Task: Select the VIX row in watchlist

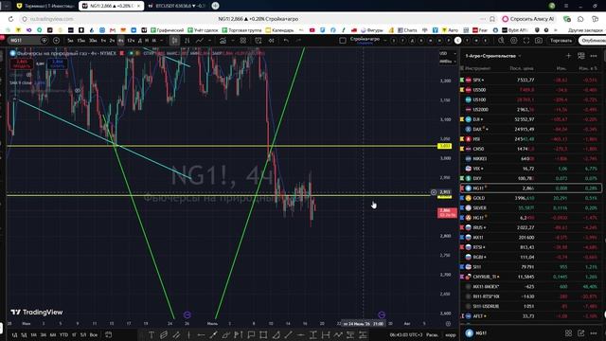Action: [529, 169]
